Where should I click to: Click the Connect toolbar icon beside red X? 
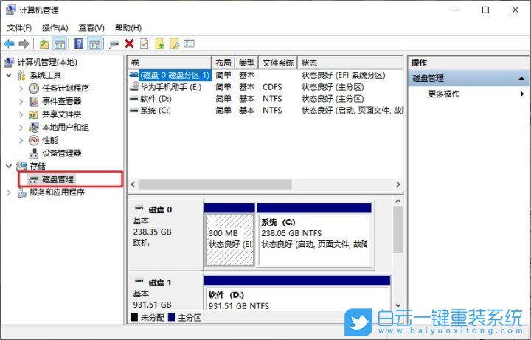[114, 44]
